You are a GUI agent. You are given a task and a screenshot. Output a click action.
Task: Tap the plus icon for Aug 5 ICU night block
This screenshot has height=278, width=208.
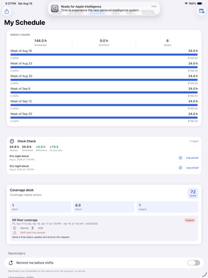tap(180, 158)
